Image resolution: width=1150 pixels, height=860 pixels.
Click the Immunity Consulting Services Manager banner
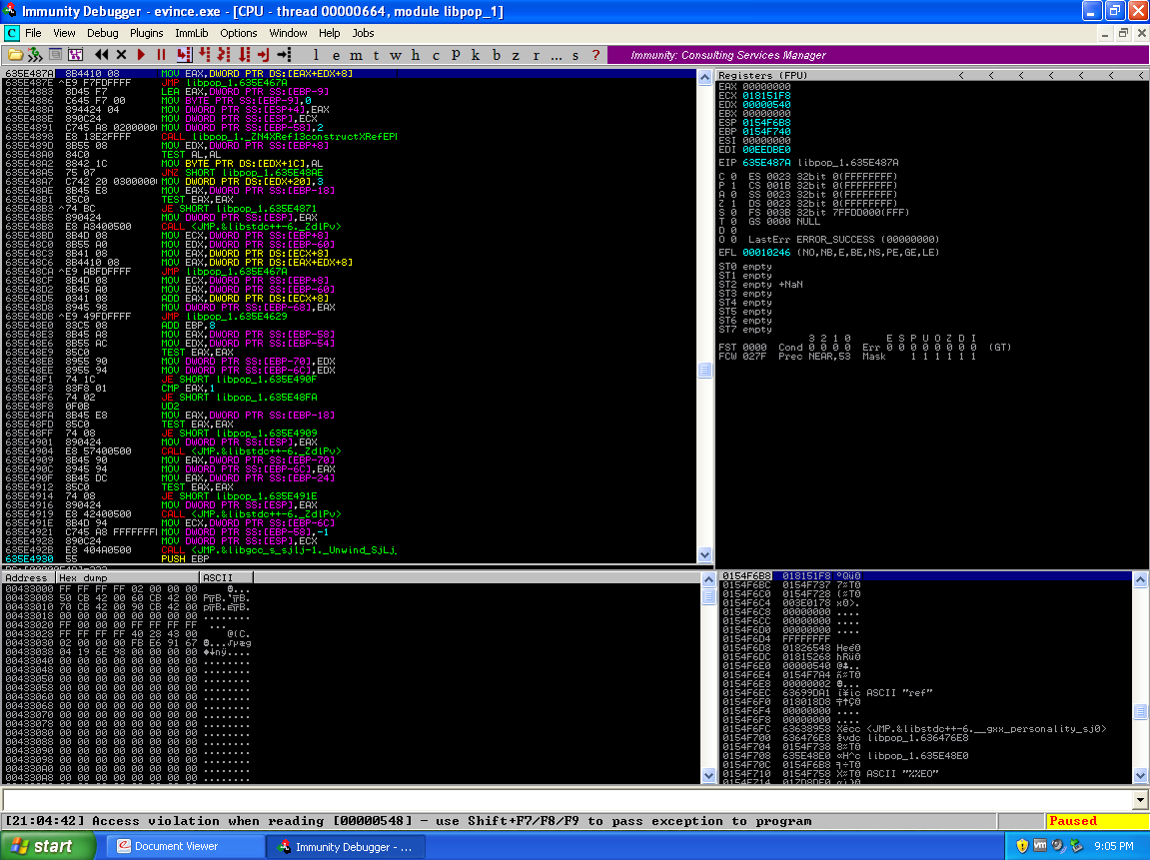pos(878,55)
